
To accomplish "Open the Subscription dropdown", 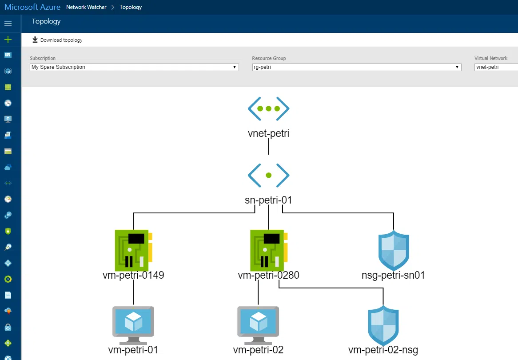I will [134, 67].
